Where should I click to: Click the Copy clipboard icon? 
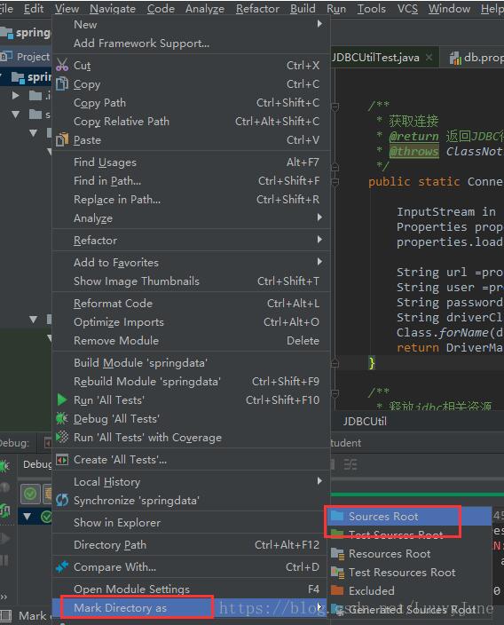62,83
